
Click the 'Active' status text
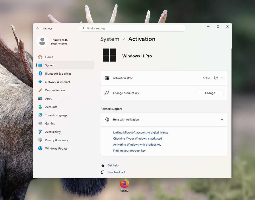pos(206,78)
